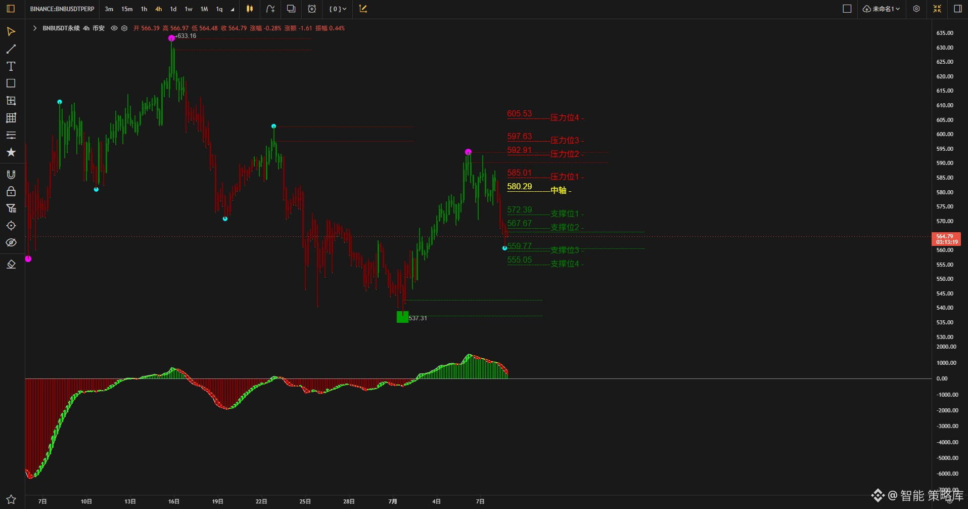
Task: Open more timeframes dropdown arrow
Action: pyautogui.click(x=233, y=9)
